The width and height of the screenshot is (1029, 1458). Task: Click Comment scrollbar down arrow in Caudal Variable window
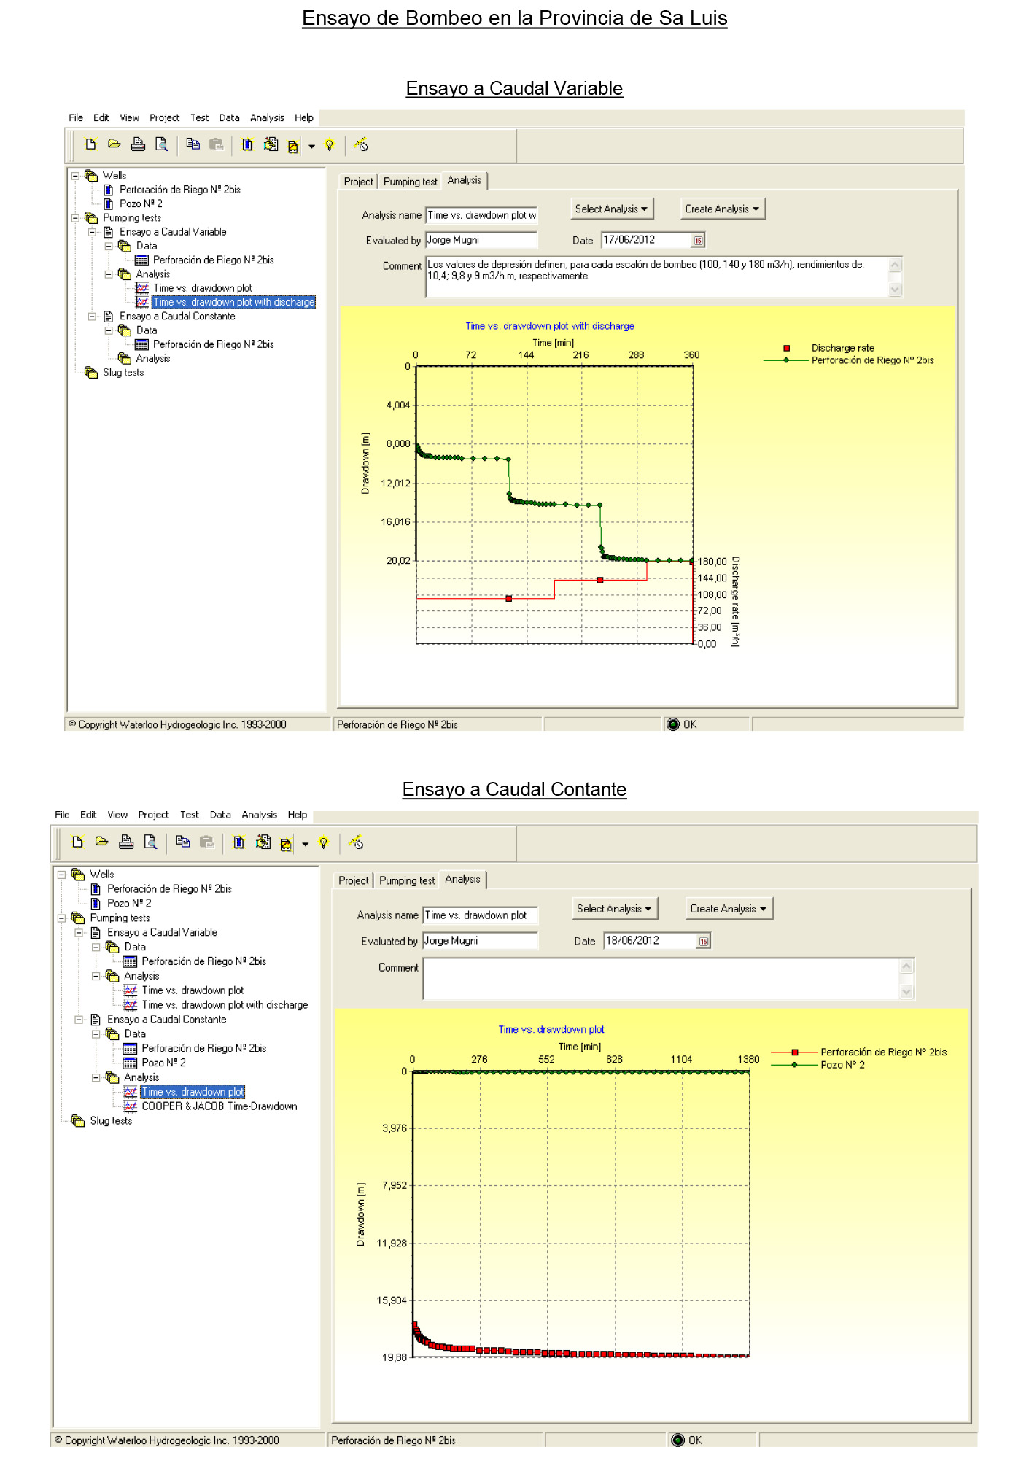[x=896, y=290]
